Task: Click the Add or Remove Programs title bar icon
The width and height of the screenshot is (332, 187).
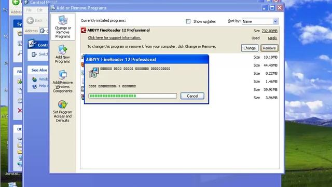Action: click(53, 8)
